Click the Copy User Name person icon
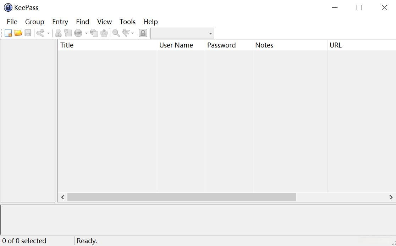396x246 pixels. tap(58, 33)
